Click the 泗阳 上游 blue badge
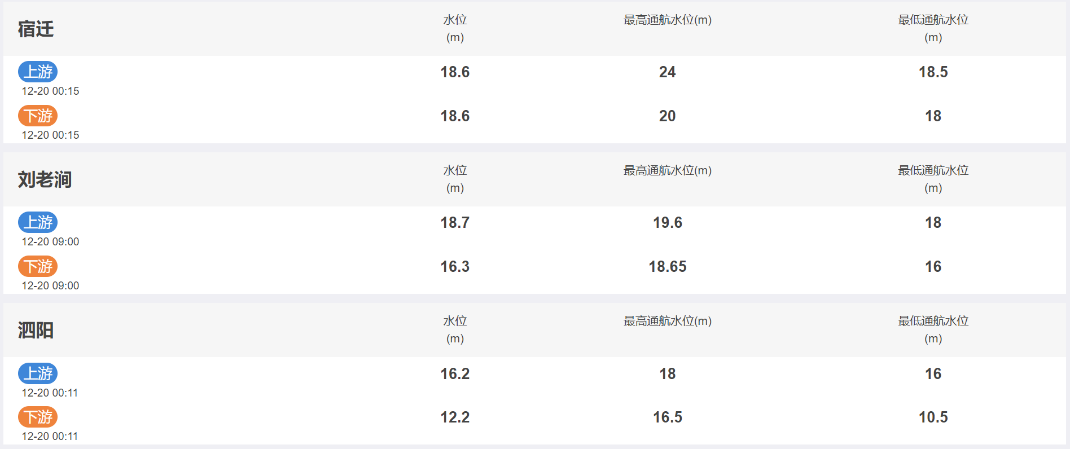The height and width of the screenshot is (449, 1070). click(x=38, y=373)
